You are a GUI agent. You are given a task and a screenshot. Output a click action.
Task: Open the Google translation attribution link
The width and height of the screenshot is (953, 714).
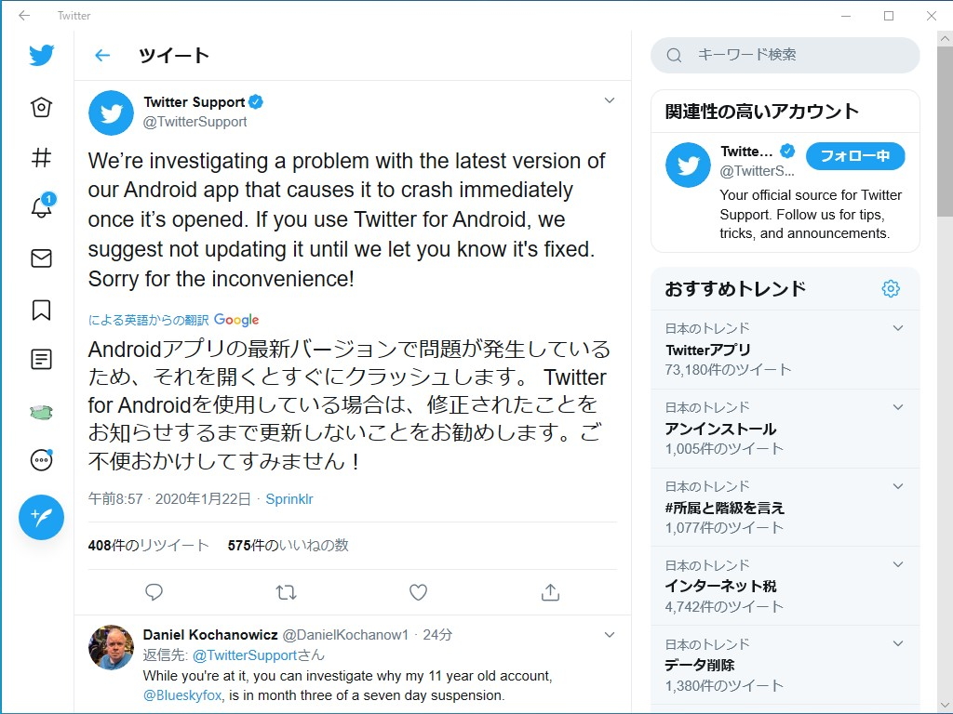tap(235, 319)
